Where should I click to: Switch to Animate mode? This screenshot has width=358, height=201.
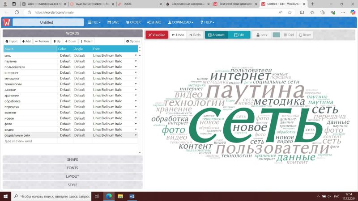[x=216, y=35]
